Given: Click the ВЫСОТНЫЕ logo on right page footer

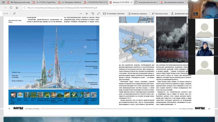Looking at the screenshot, I should (200, 108).
